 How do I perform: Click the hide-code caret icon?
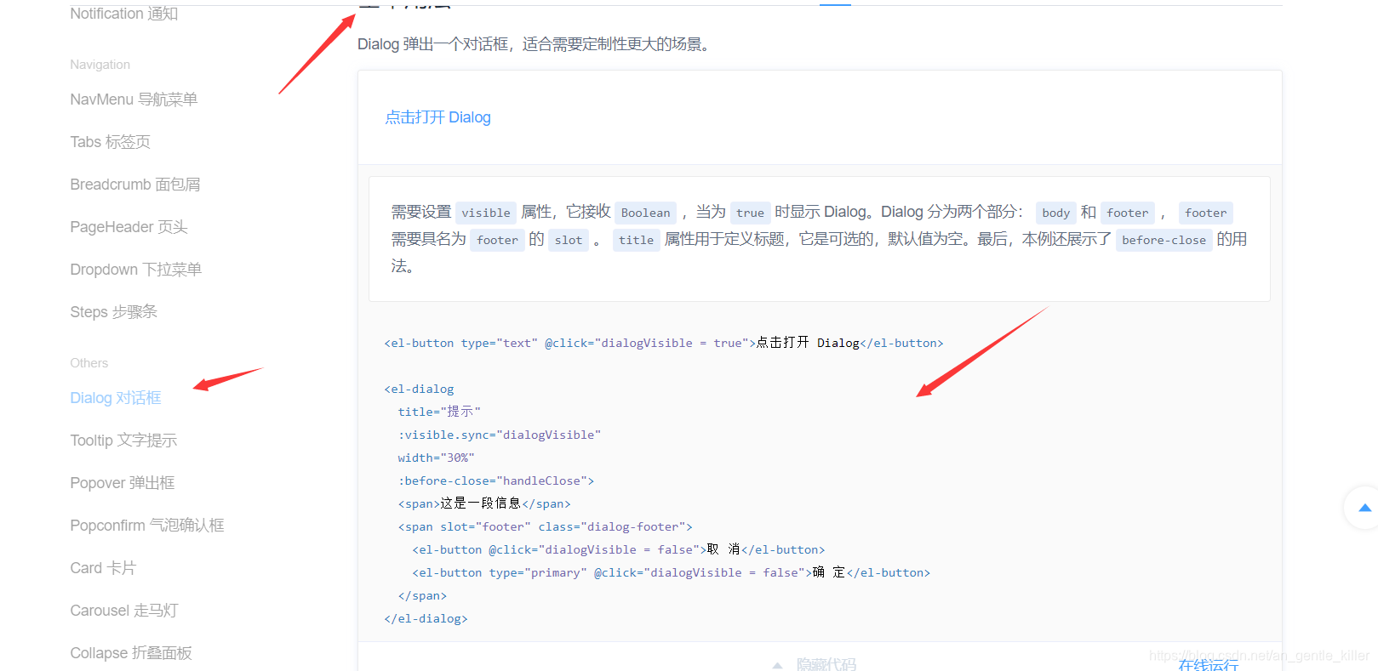(777, 665)
